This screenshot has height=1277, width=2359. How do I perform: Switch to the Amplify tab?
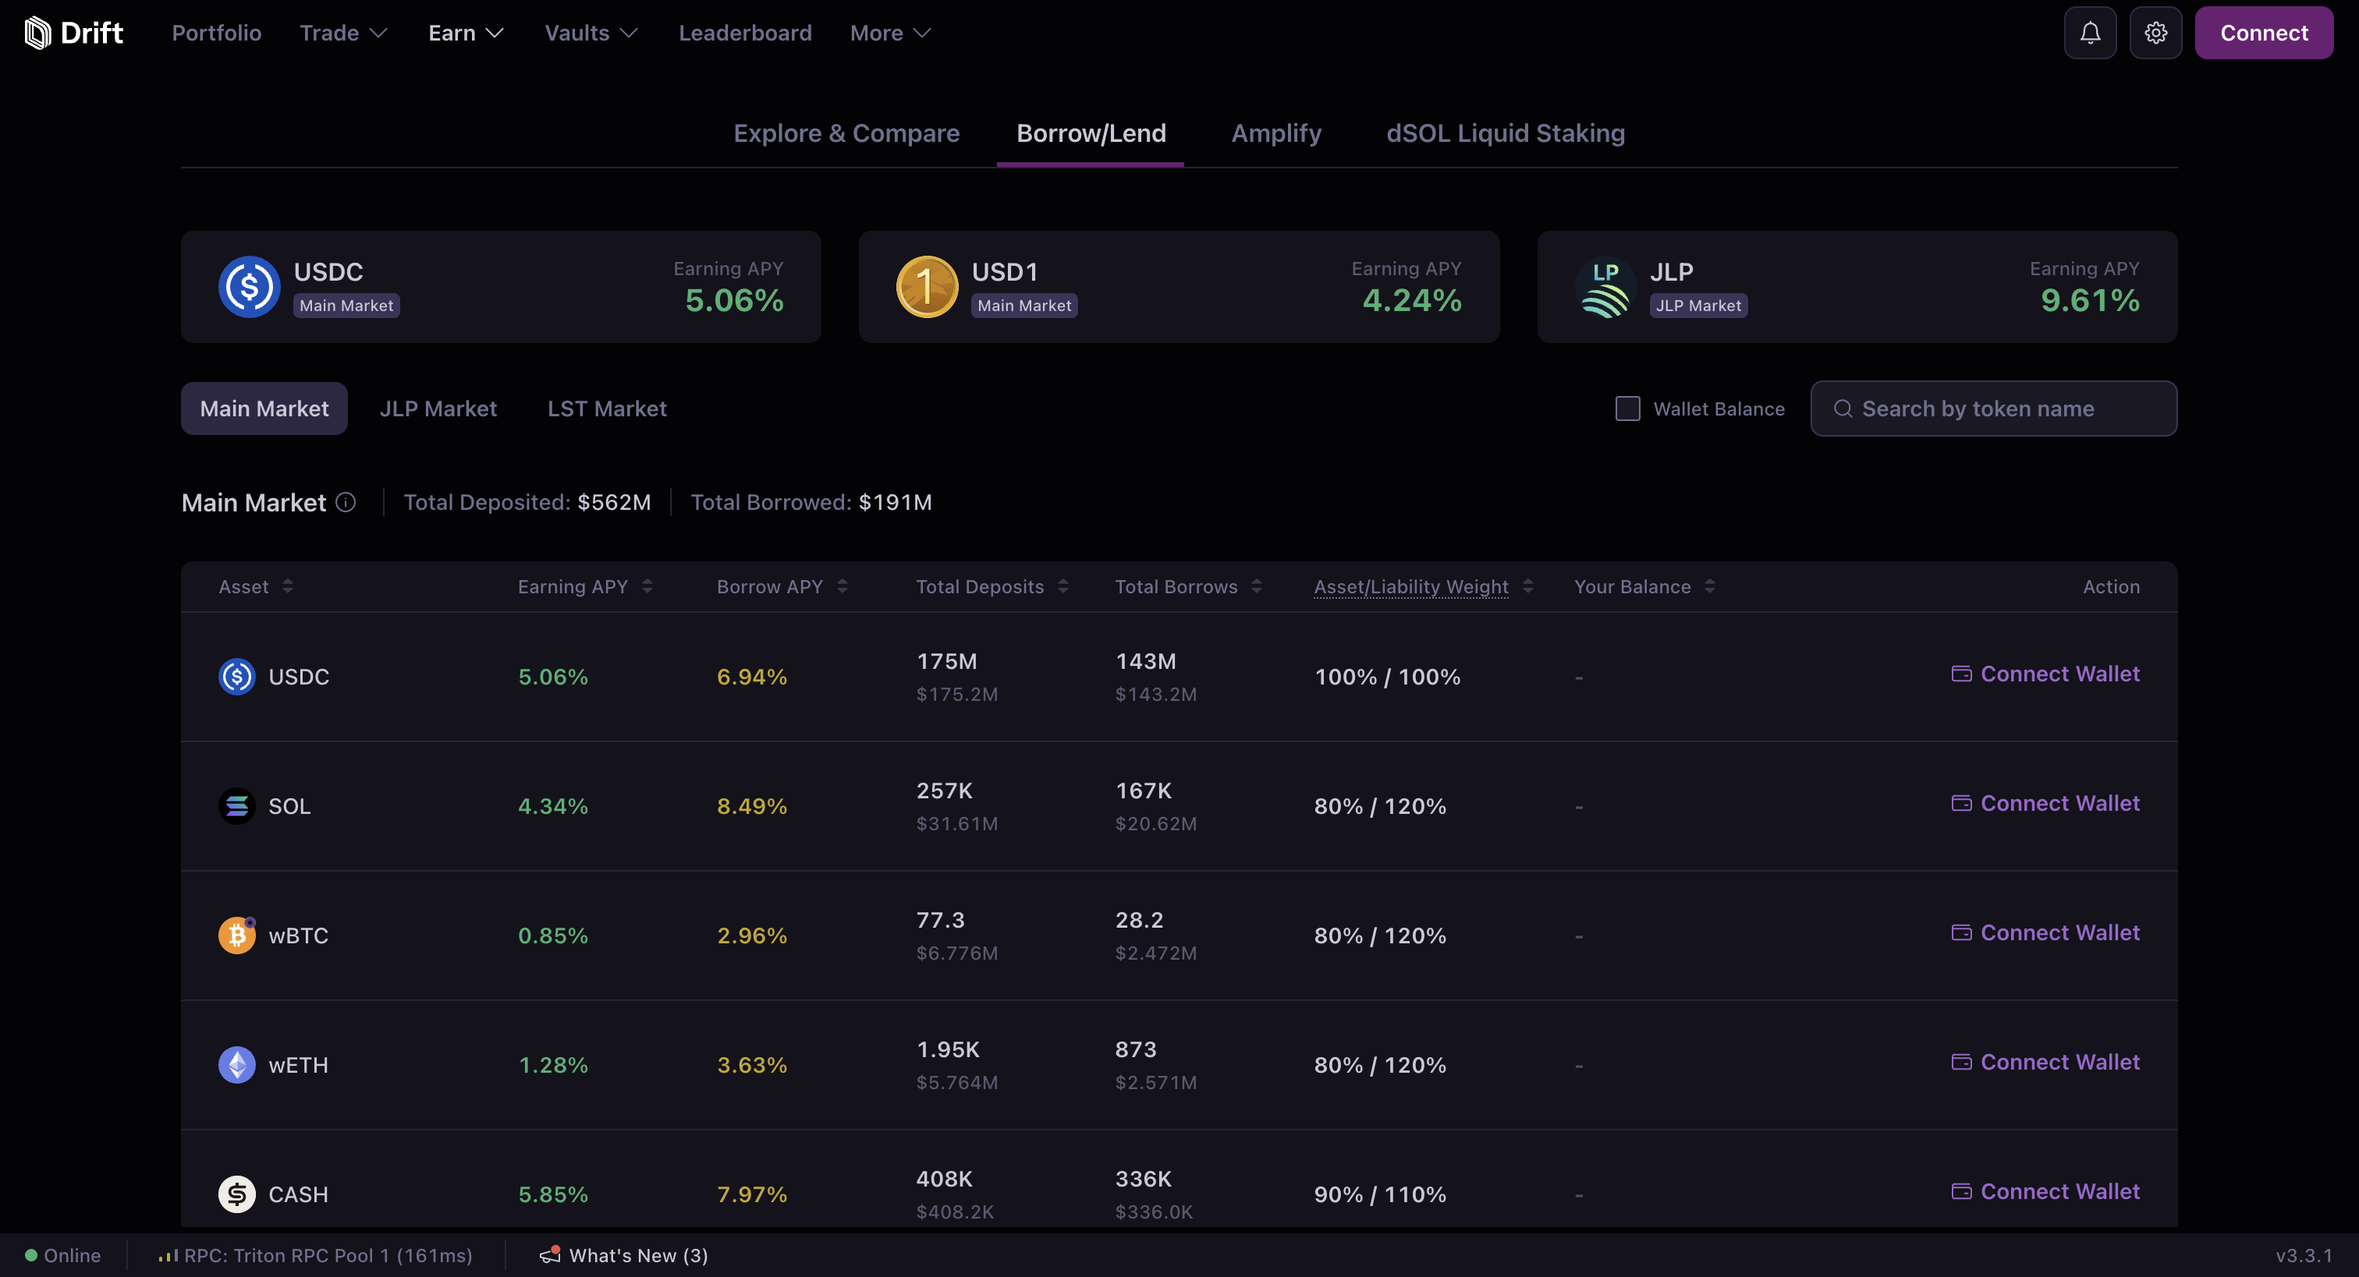click(1275, 133)
